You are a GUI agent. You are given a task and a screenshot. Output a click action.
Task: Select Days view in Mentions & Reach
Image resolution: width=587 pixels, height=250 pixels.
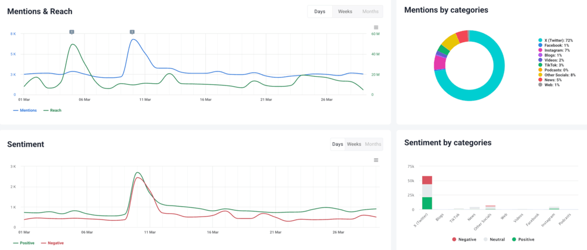tap(320, 12)
